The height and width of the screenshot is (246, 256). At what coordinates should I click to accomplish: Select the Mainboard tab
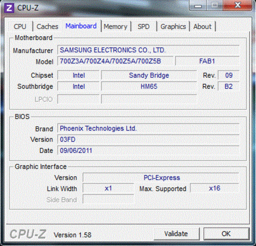(x=81, y=26)
